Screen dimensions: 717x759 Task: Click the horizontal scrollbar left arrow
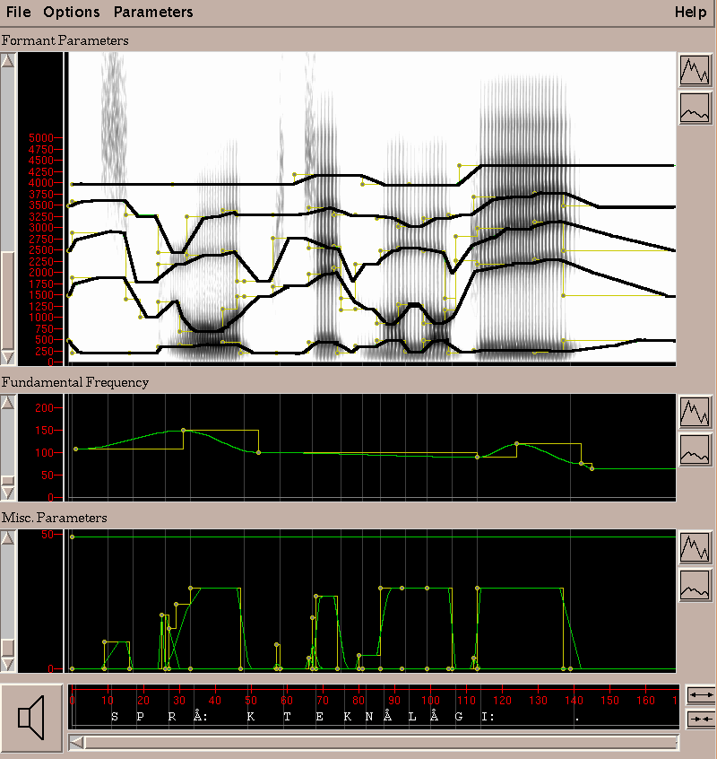(77, 742)
